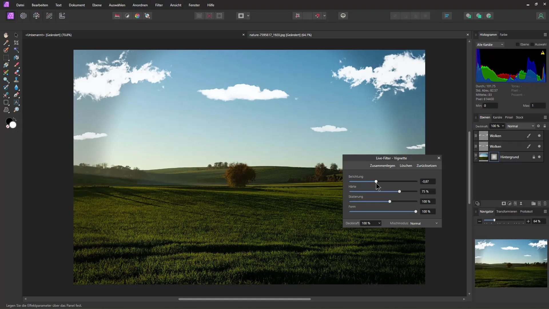Select the Move tool in toolbar

point(16,35)
